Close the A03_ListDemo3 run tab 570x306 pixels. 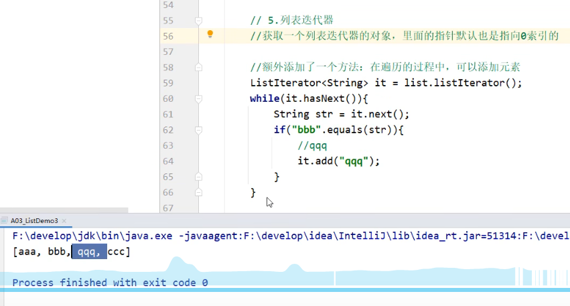pos(64,220)
